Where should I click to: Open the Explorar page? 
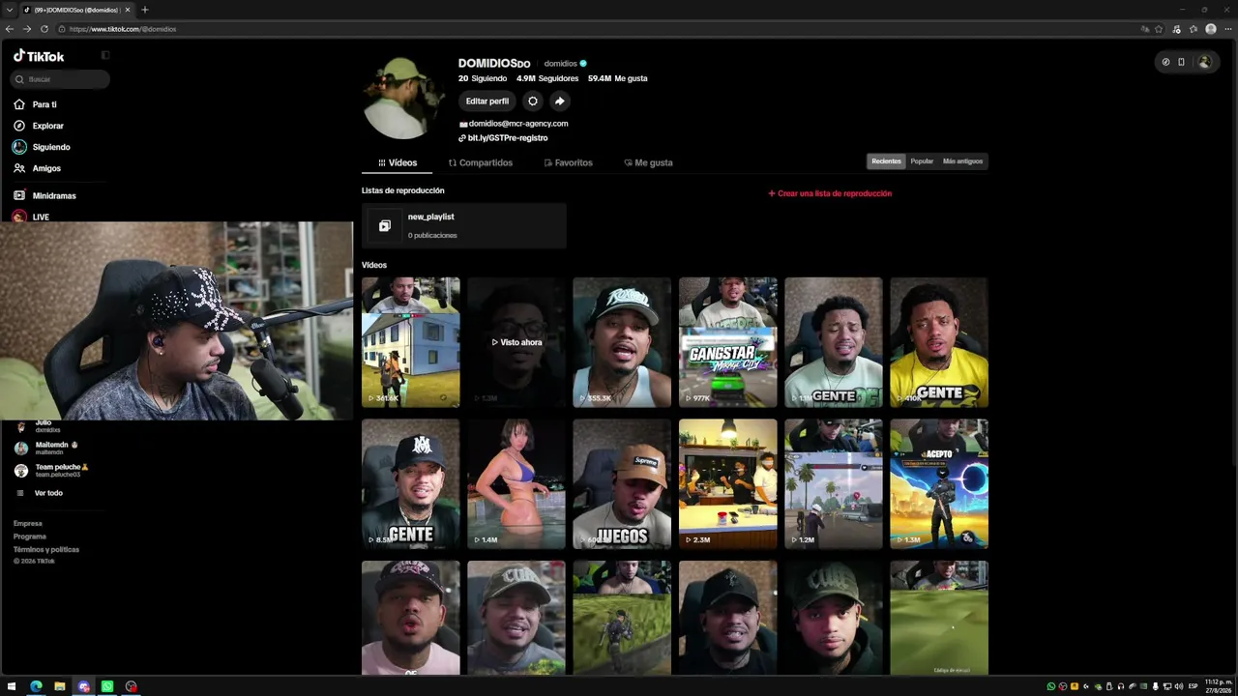(x=39, y=126)
